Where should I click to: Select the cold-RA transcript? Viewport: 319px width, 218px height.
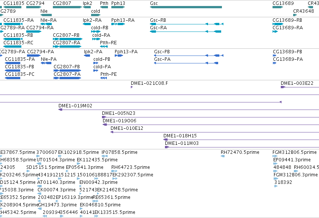click(x=96, y=39)
